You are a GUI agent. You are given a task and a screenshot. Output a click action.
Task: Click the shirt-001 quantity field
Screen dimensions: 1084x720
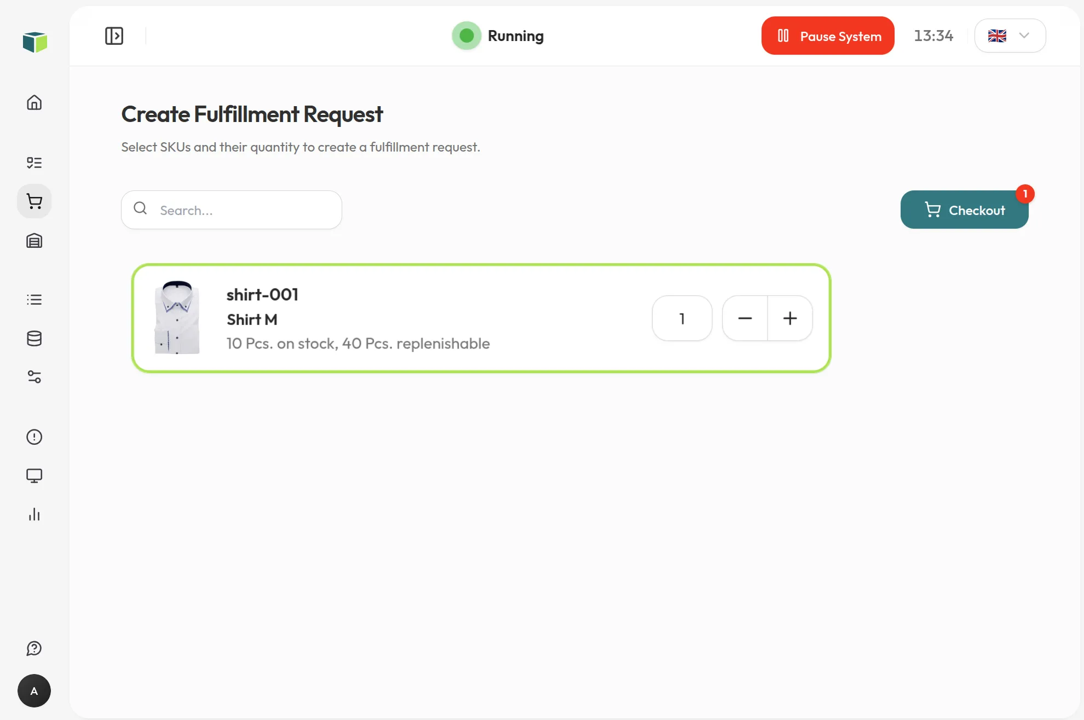tap(682, 318)
